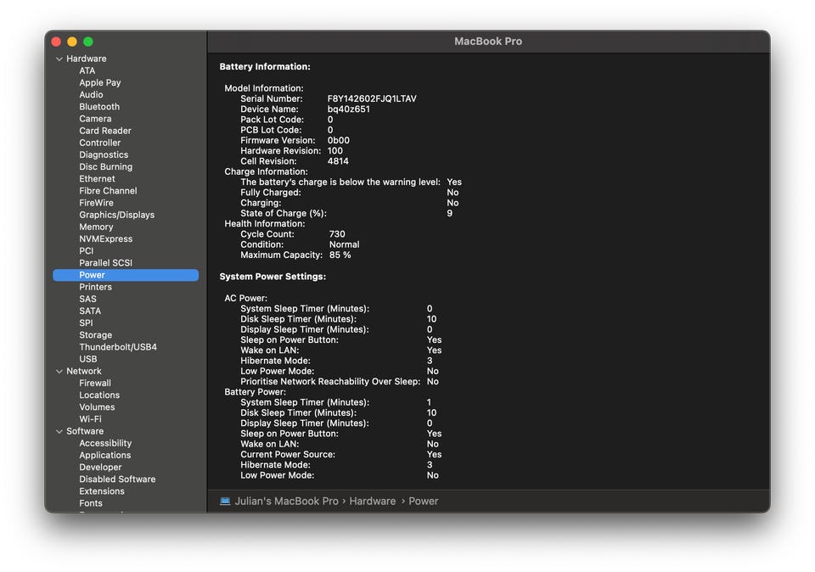Viewport: 815px width, 572px height.
Task: Select the USB sidebar item
Action: pyautogui.click(x=88, y=359)
